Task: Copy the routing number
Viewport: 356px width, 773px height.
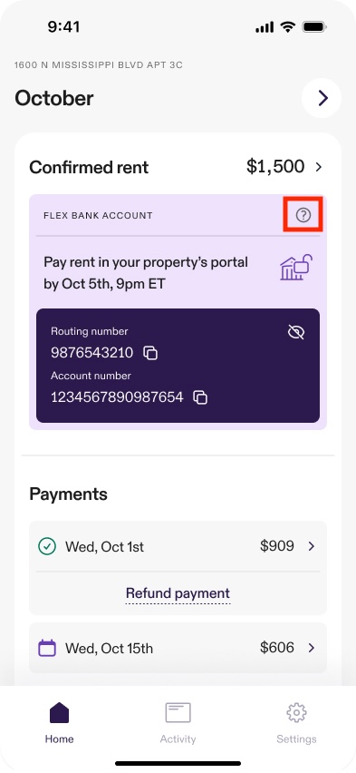Action: (x=150, y=353)
